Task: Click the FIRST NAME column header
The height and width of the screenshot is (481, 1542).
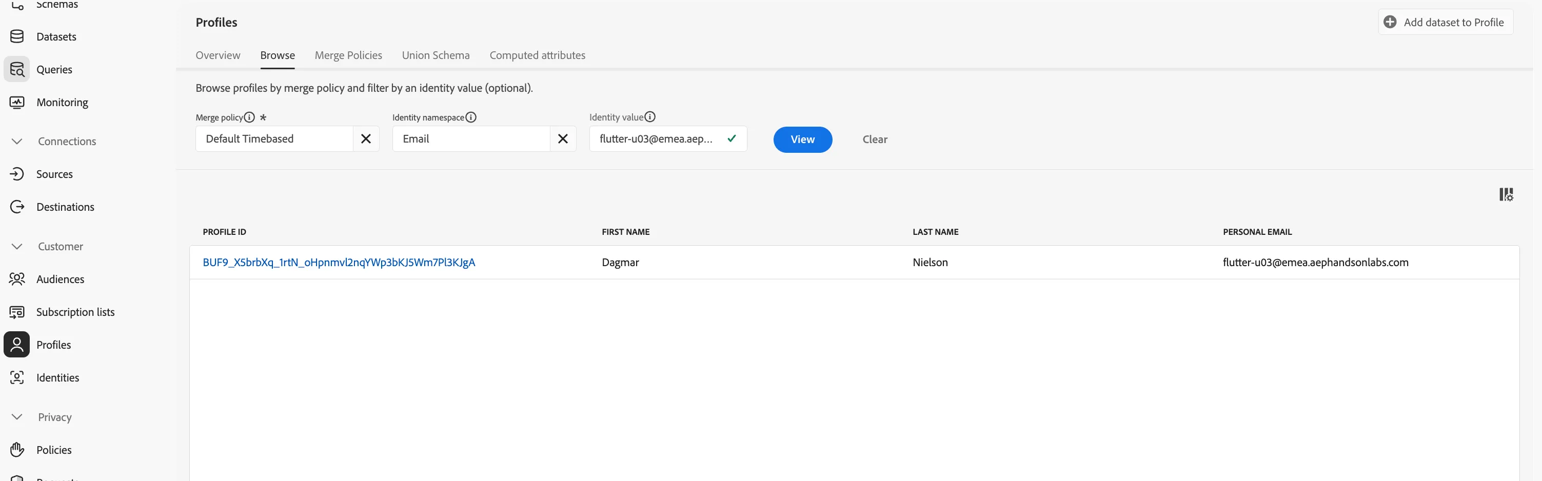Action: [625, 232]
